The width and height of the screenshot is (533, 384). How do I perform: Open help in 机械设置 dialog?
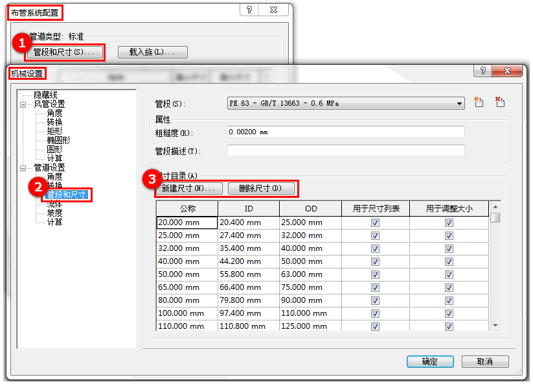click(482, 71)
